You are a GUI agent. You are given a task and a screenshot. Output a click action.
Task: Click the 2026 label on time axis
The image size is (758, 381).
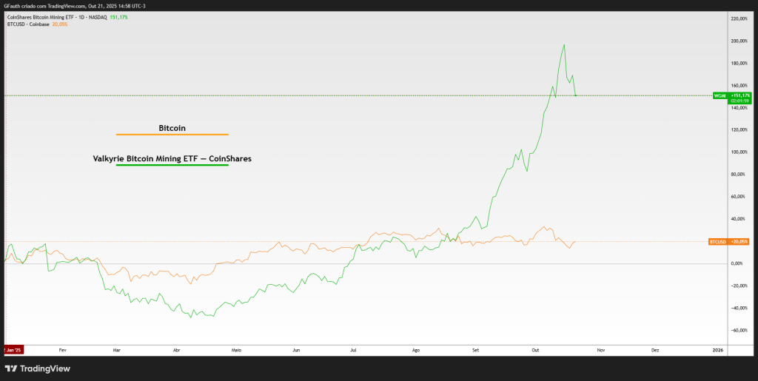(717, 348)
